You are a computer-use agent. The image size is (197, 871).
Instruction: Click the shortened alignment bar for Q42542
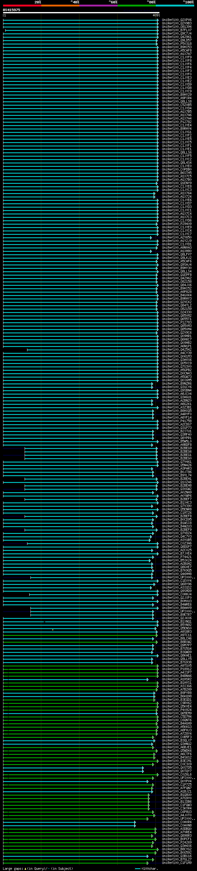93,350
